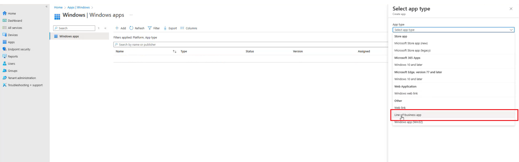Sort by the Name column arrows
Viewport: 519px width, 162px height.
tap(175, 51)
